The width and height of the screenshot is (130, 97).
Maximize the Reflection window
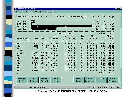(119, 9)
